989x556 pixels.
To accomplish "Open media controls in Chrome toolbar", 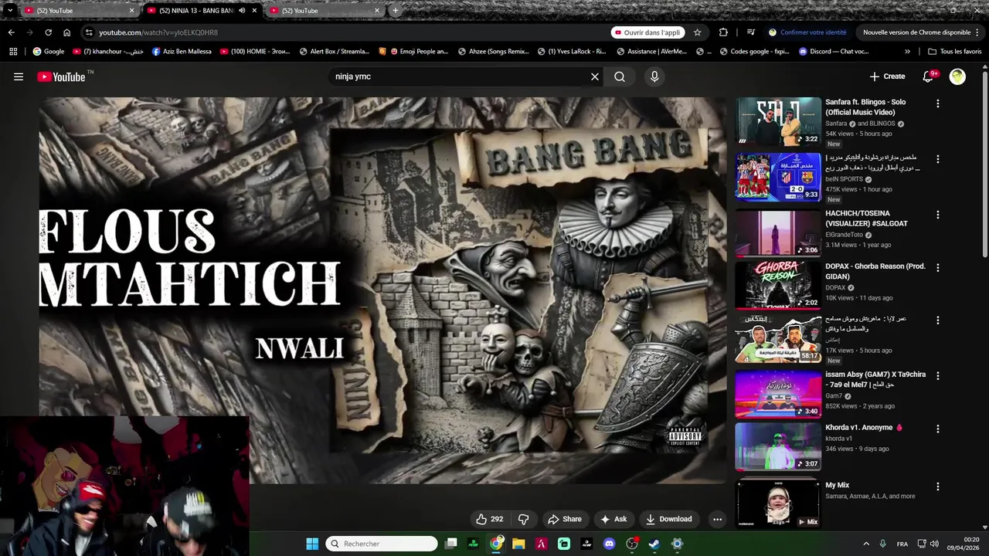I will 750,32.
